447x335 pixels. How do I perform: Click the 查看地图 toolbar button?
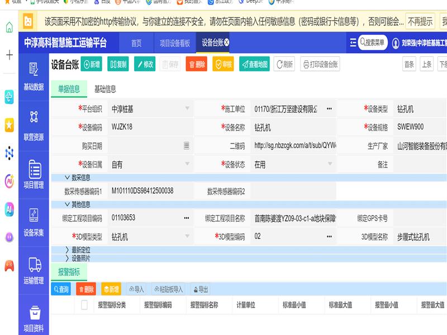coord(254,64)
